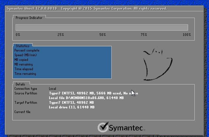The image size is (209, 137).
Task: Click the Symantec Ghost 12.0.0.8019 title text
Action: point(32,9)
